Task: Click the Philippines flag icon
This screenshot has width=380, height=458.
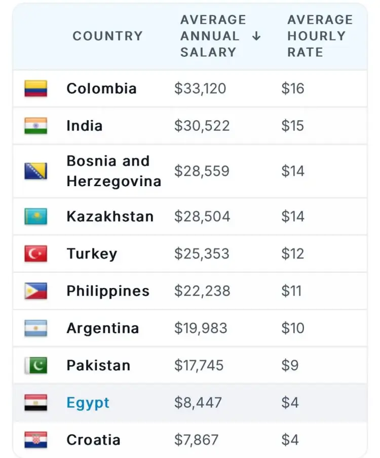Action: click(x=35, y=291)
